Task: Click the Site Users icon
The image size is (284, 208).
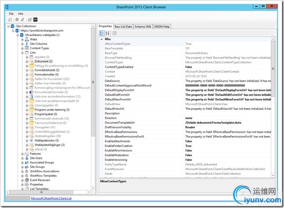Action: click(x=27, y=158)
